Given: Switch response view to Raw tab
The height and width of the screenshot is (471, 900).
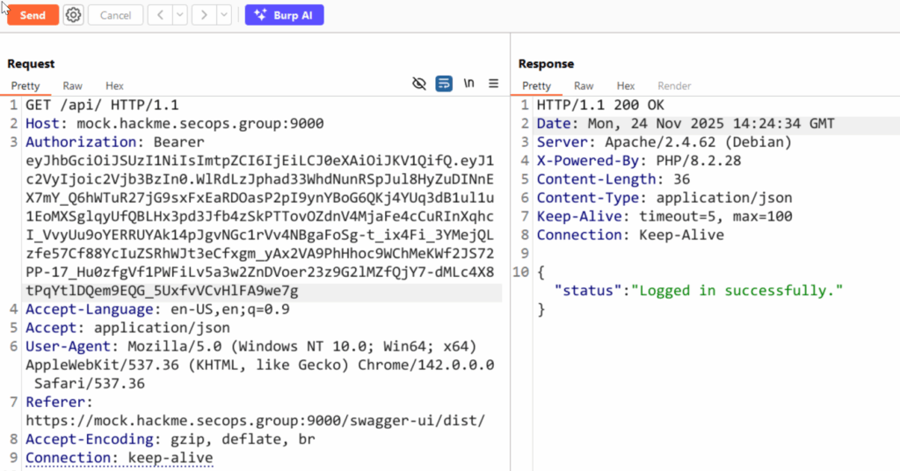Looking at the screenshot, I should pyautogui.click(x=584, y=86).
